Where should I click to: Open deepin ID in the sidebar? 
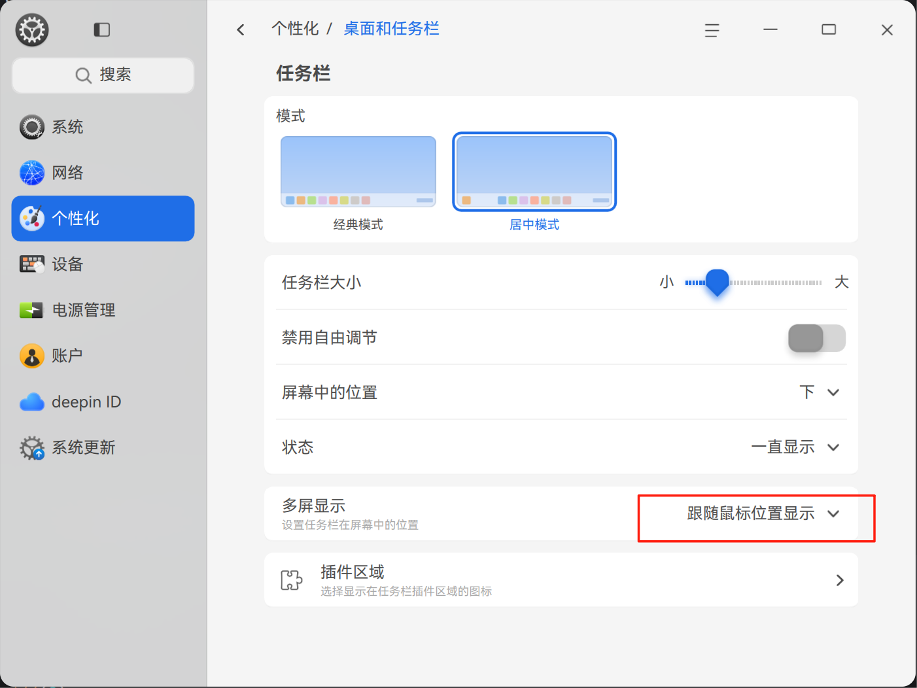(x=103, y=402)
